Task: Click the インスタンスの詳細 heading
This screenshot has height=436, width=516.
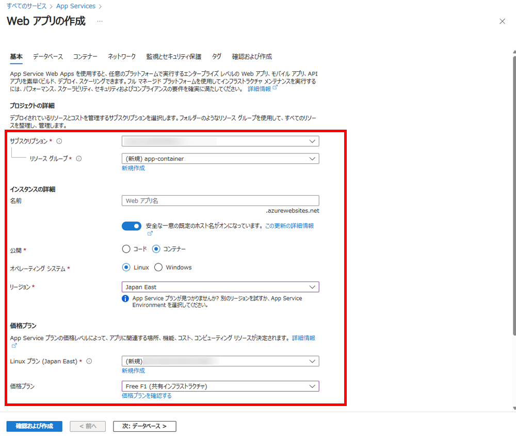Action: coord(33,190)
